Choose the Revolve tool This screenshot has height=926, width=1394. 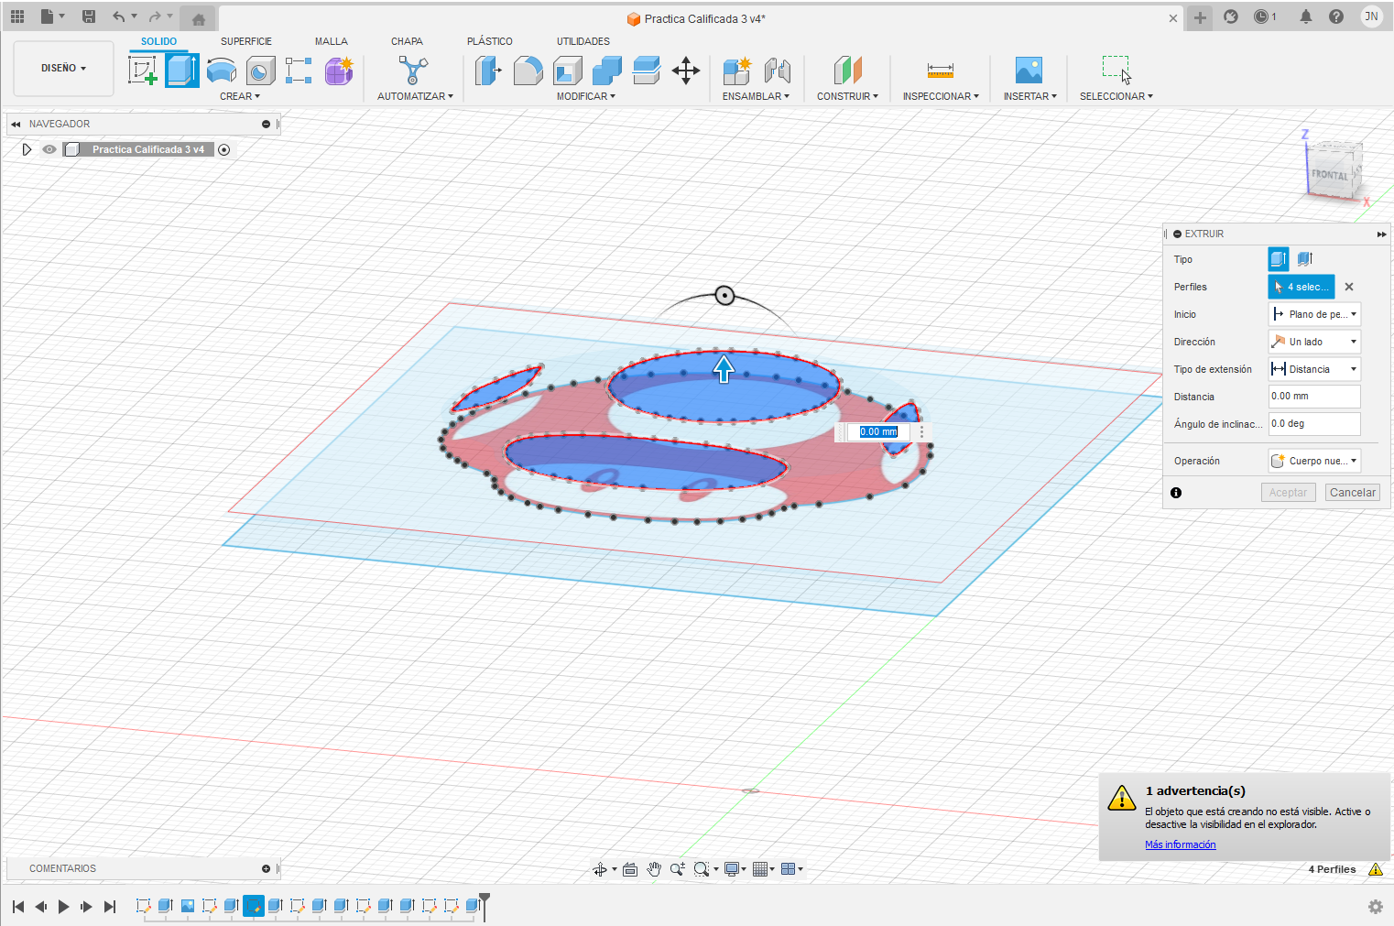tap(221, 71)
